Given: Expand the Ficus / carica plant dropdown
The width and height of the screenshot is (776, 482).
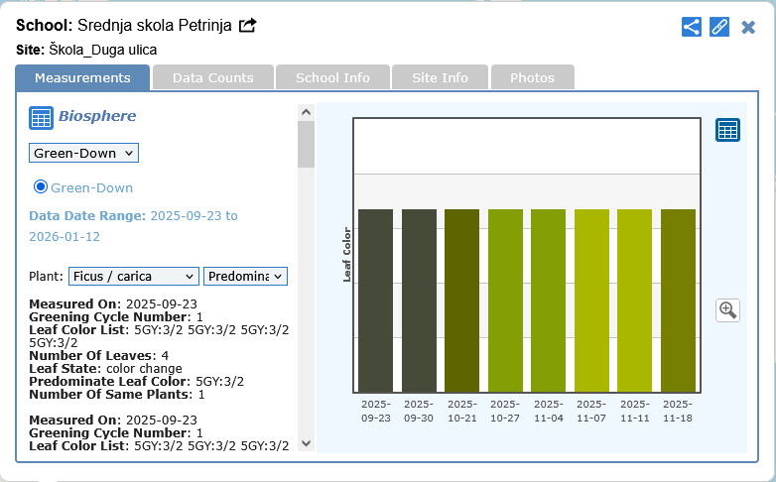Looking at the screenshot, I should point(133,277).
